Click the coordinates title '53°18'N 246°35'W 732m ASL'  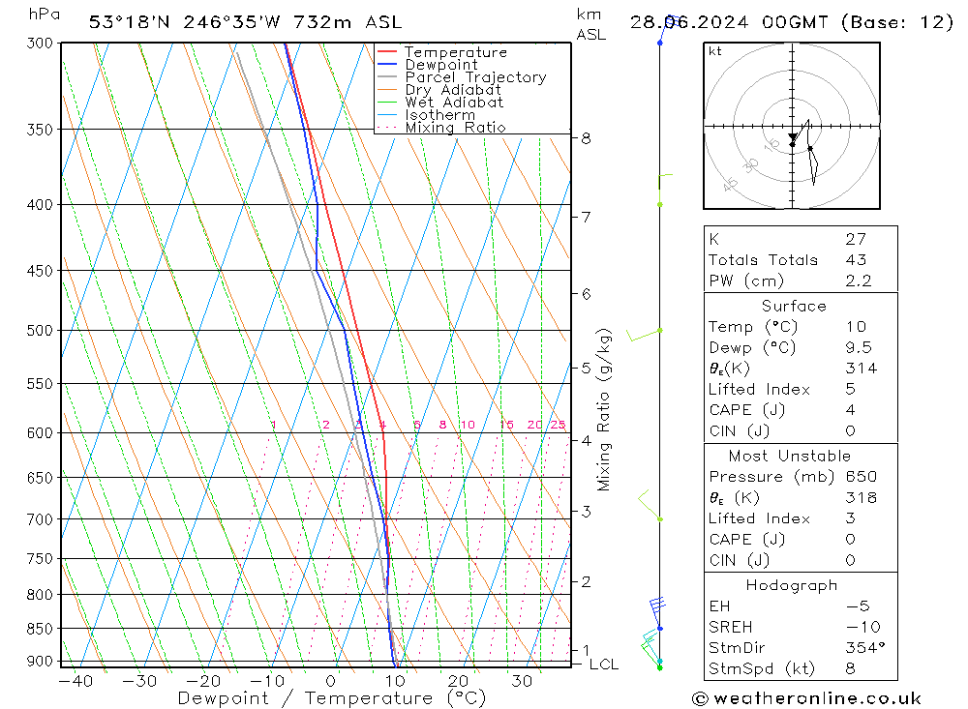coord(245,22)
